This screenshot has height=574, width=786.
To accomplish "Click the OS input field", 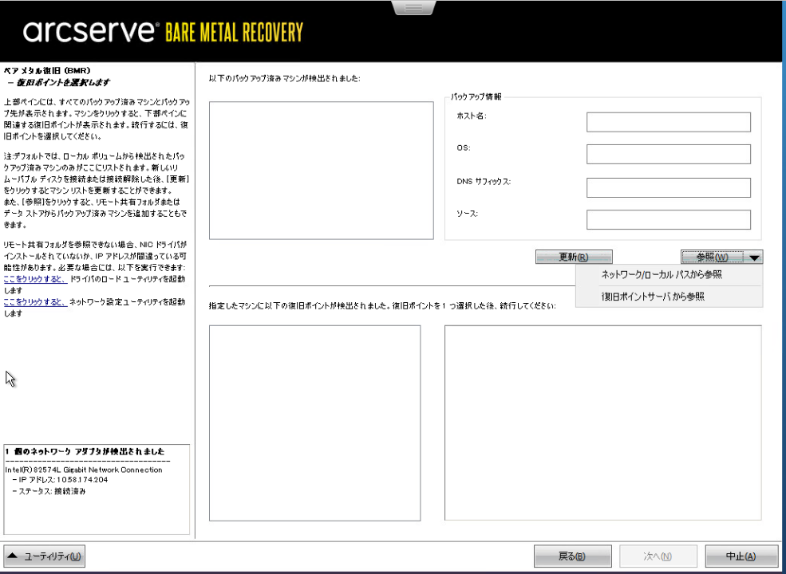I will pyautogui.click(x=668, y=155).
